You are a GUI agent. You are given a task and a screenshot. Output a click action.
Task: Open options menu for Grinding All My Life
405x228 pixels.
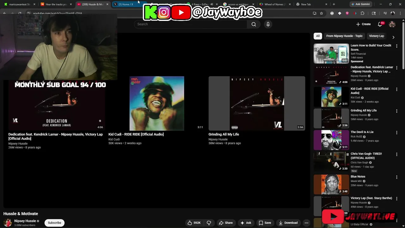[396, 111]
